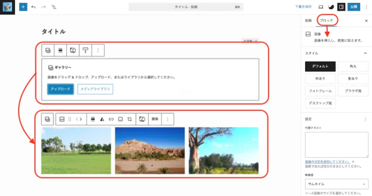Viewport: 372px width, 196px height.
Task: Click the gallery block icon in empty gallery toolbar
Action: pos(48,50)
